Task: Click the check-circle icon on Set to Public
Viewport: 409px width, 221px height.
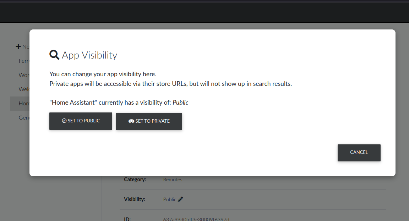Action: point(64,121)
